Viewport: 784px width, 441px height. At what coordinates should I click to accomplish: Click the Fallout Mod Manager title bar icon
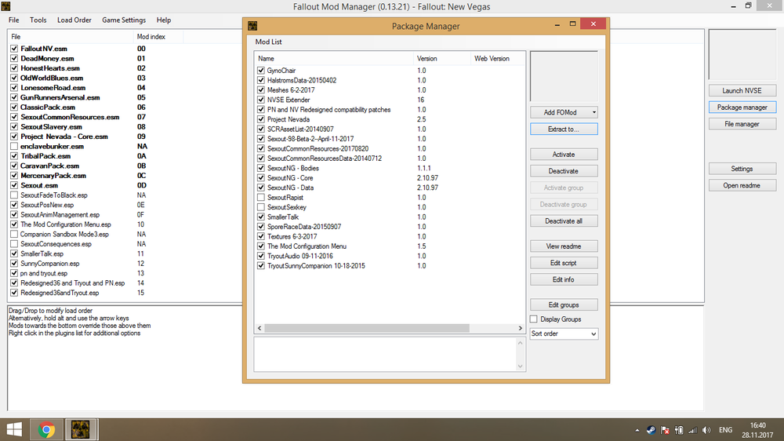pyautogui.click(x=6, y=6)
